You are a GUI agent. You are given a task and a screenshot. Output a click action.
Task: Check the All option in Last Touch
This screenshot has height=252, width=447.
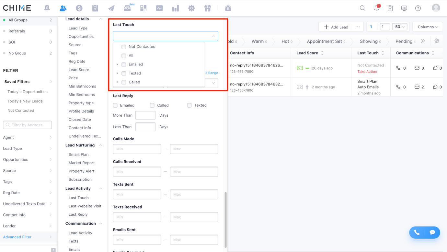click(x=124, y=55)
